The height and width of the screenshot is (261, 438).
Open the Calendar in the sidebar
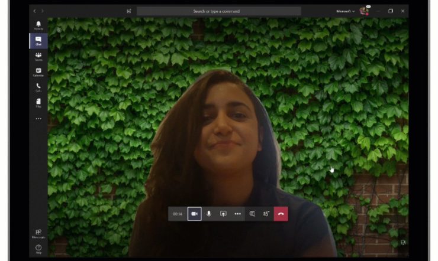coord(38,72)
